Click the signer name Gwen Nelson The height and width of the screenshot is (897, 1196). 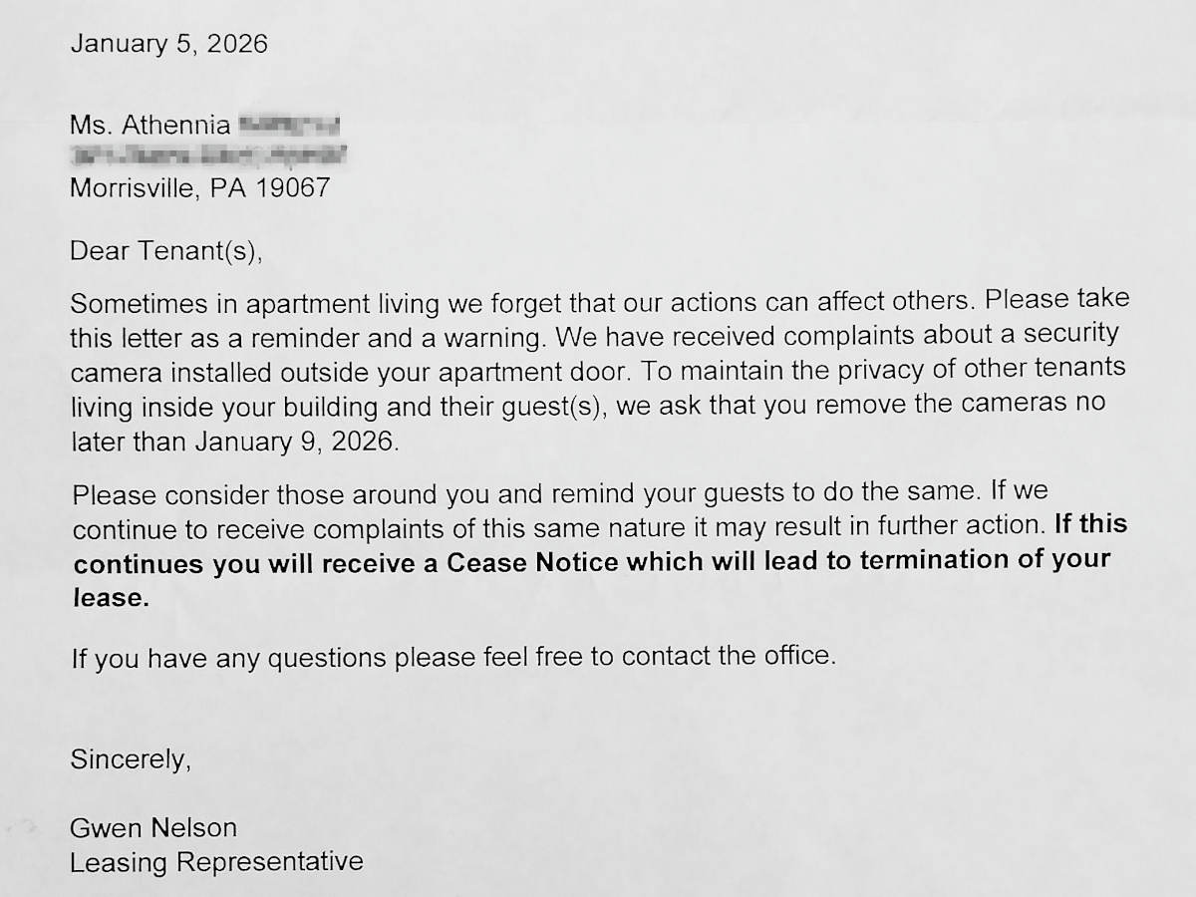click(x=153, y=827)
